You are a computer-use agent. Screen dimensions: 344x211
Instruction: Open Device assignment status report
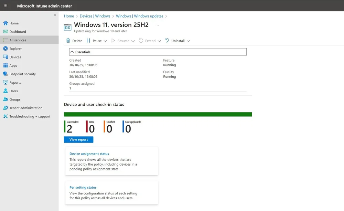(89, 154)
